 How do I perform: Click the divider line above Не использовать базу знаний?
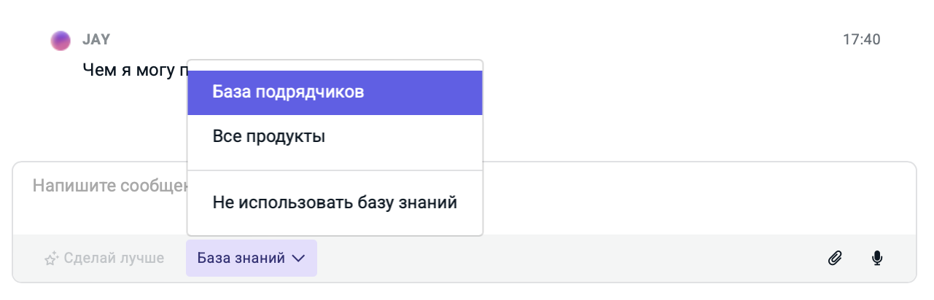coord(335,170)
